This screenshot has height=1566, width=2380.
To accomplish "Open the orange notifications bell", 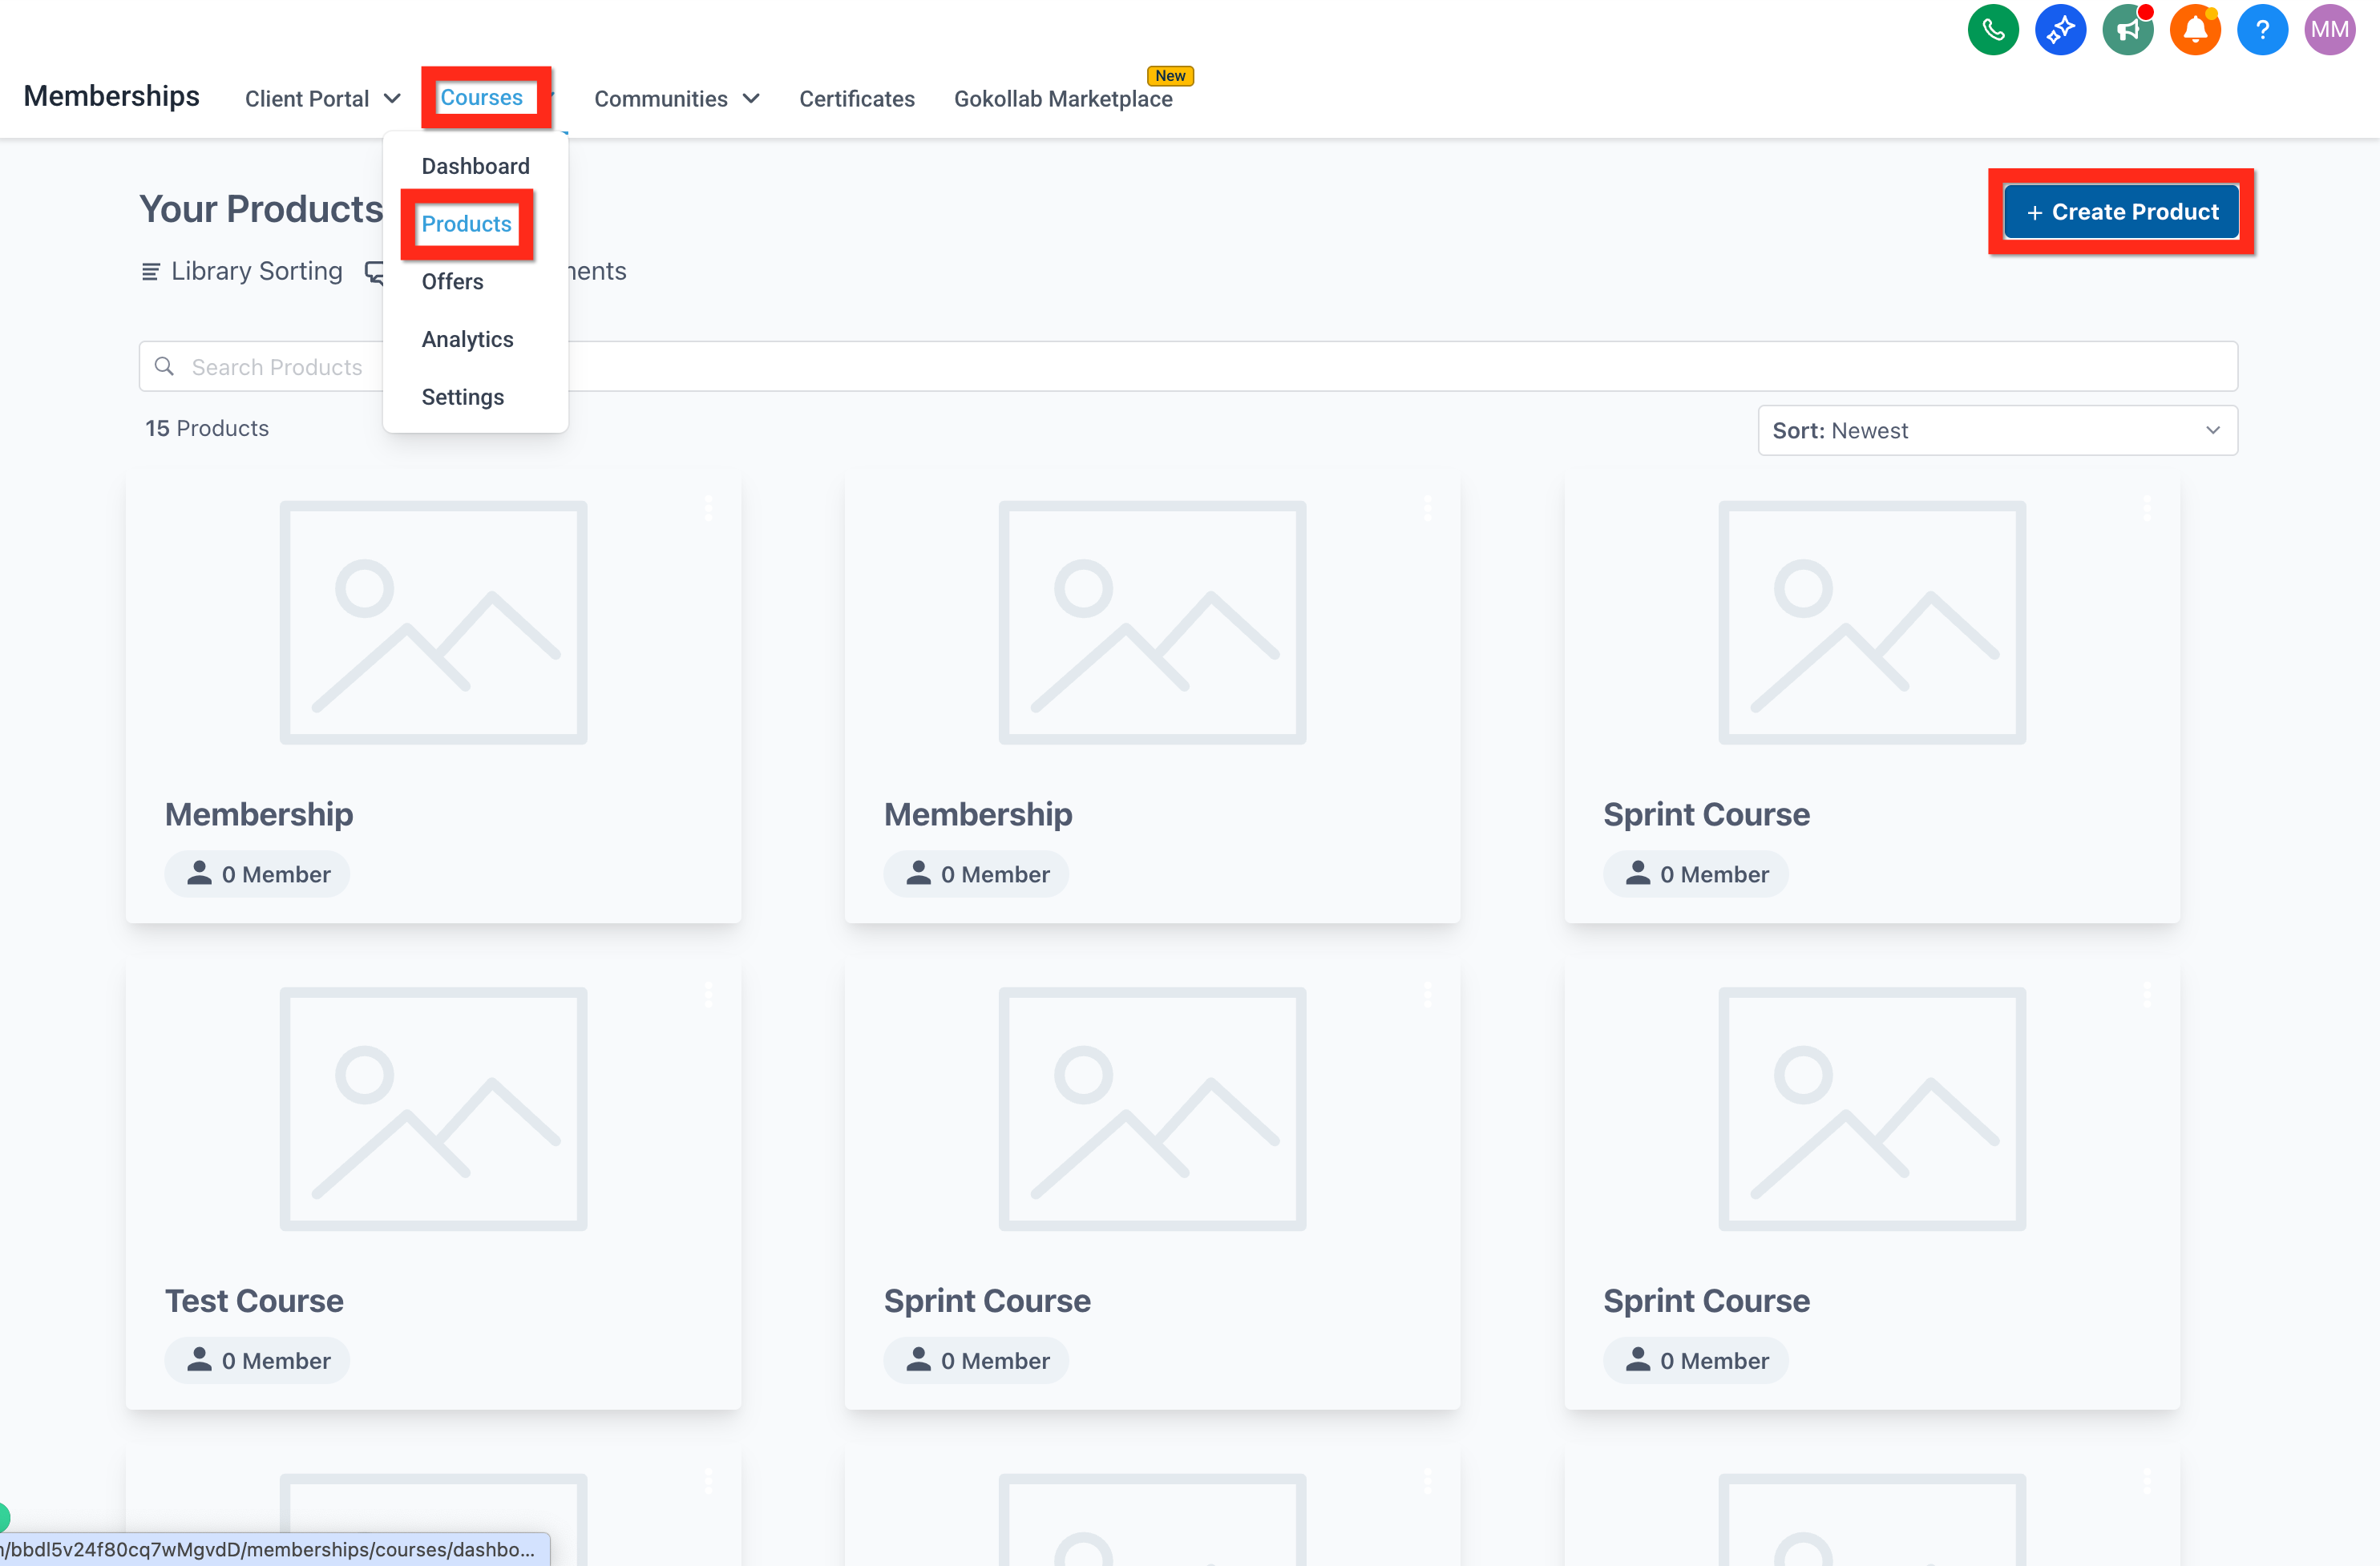I will tap(2194, 30).
